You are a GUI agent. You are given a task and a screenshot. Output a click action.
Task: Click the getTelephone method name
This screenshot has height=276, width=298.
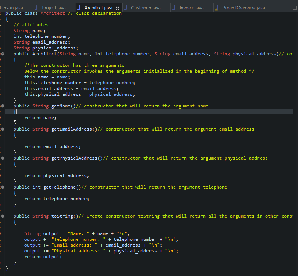pyautogui.click(x=60, y=187)
